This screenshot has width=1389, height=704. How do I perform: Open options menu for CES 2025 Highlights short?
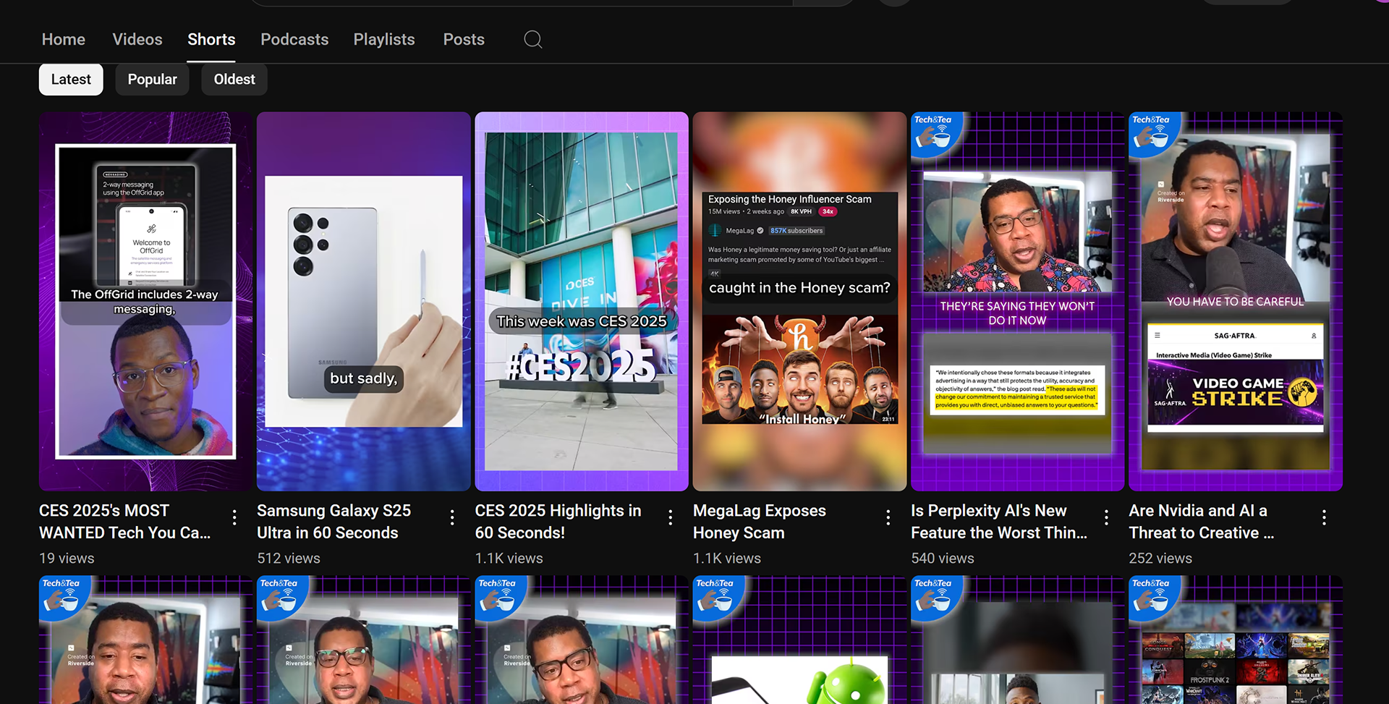pos(671,517)
